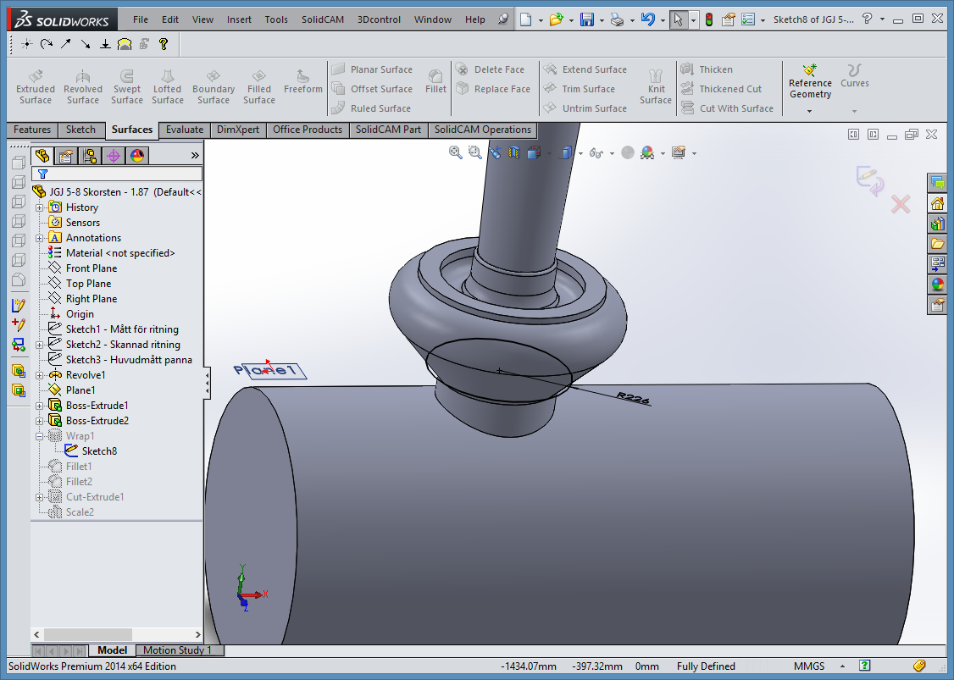Open the SolidCAM menu

pyautogui.click(x=323, y=19)
